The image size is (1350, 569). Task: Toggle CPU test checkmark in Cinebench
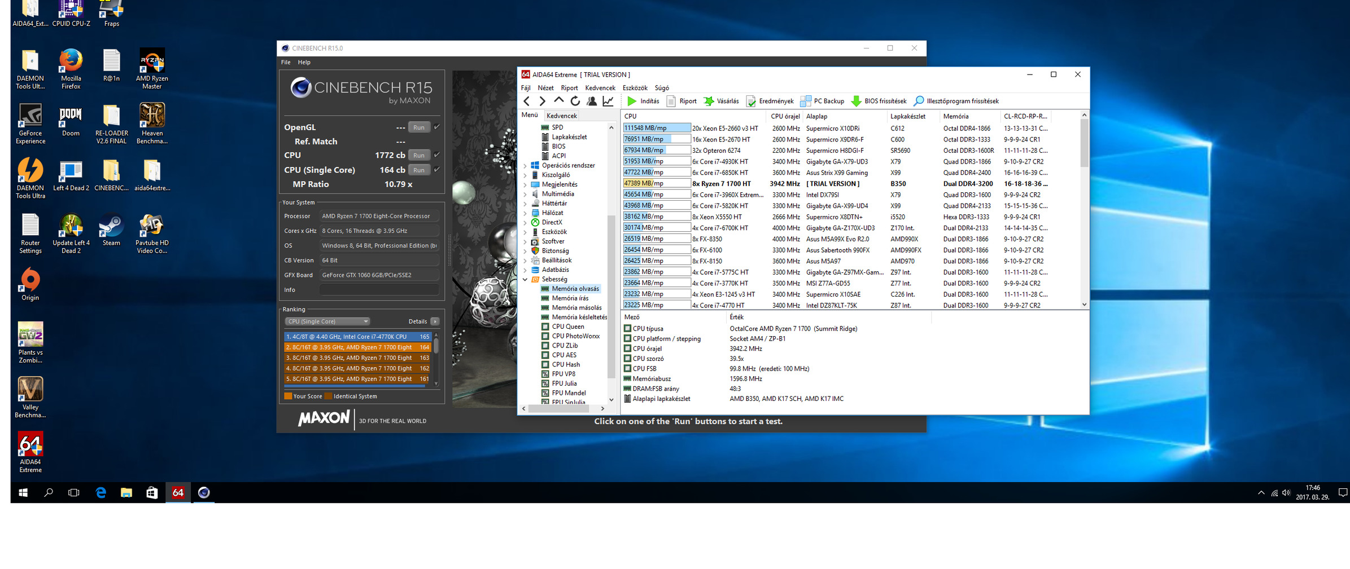coord(437,155)
